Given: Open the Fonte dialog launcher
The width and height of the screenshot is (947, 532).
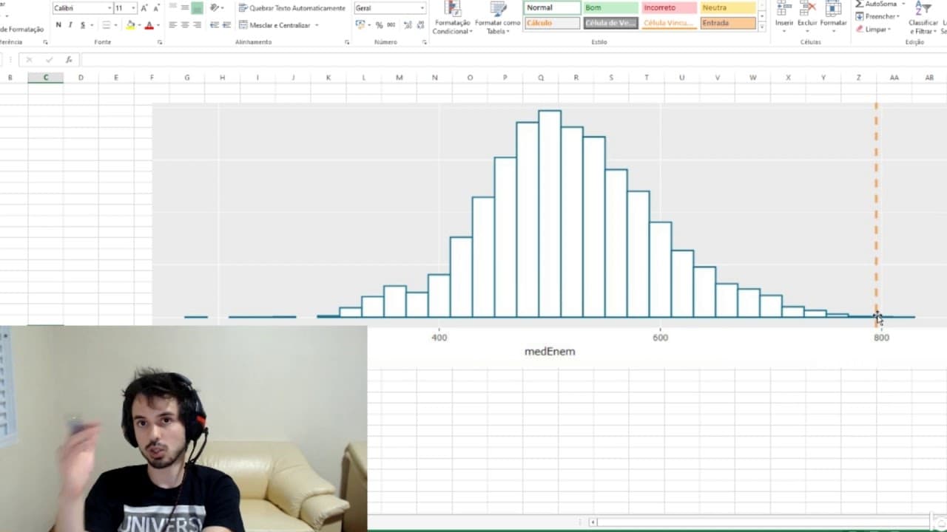Looking at the screenshot, I should tap(160, 42).
